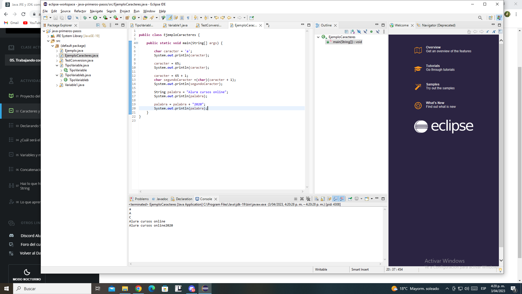
Task: Click Clear Console icon
Action: tap(316, 199)
